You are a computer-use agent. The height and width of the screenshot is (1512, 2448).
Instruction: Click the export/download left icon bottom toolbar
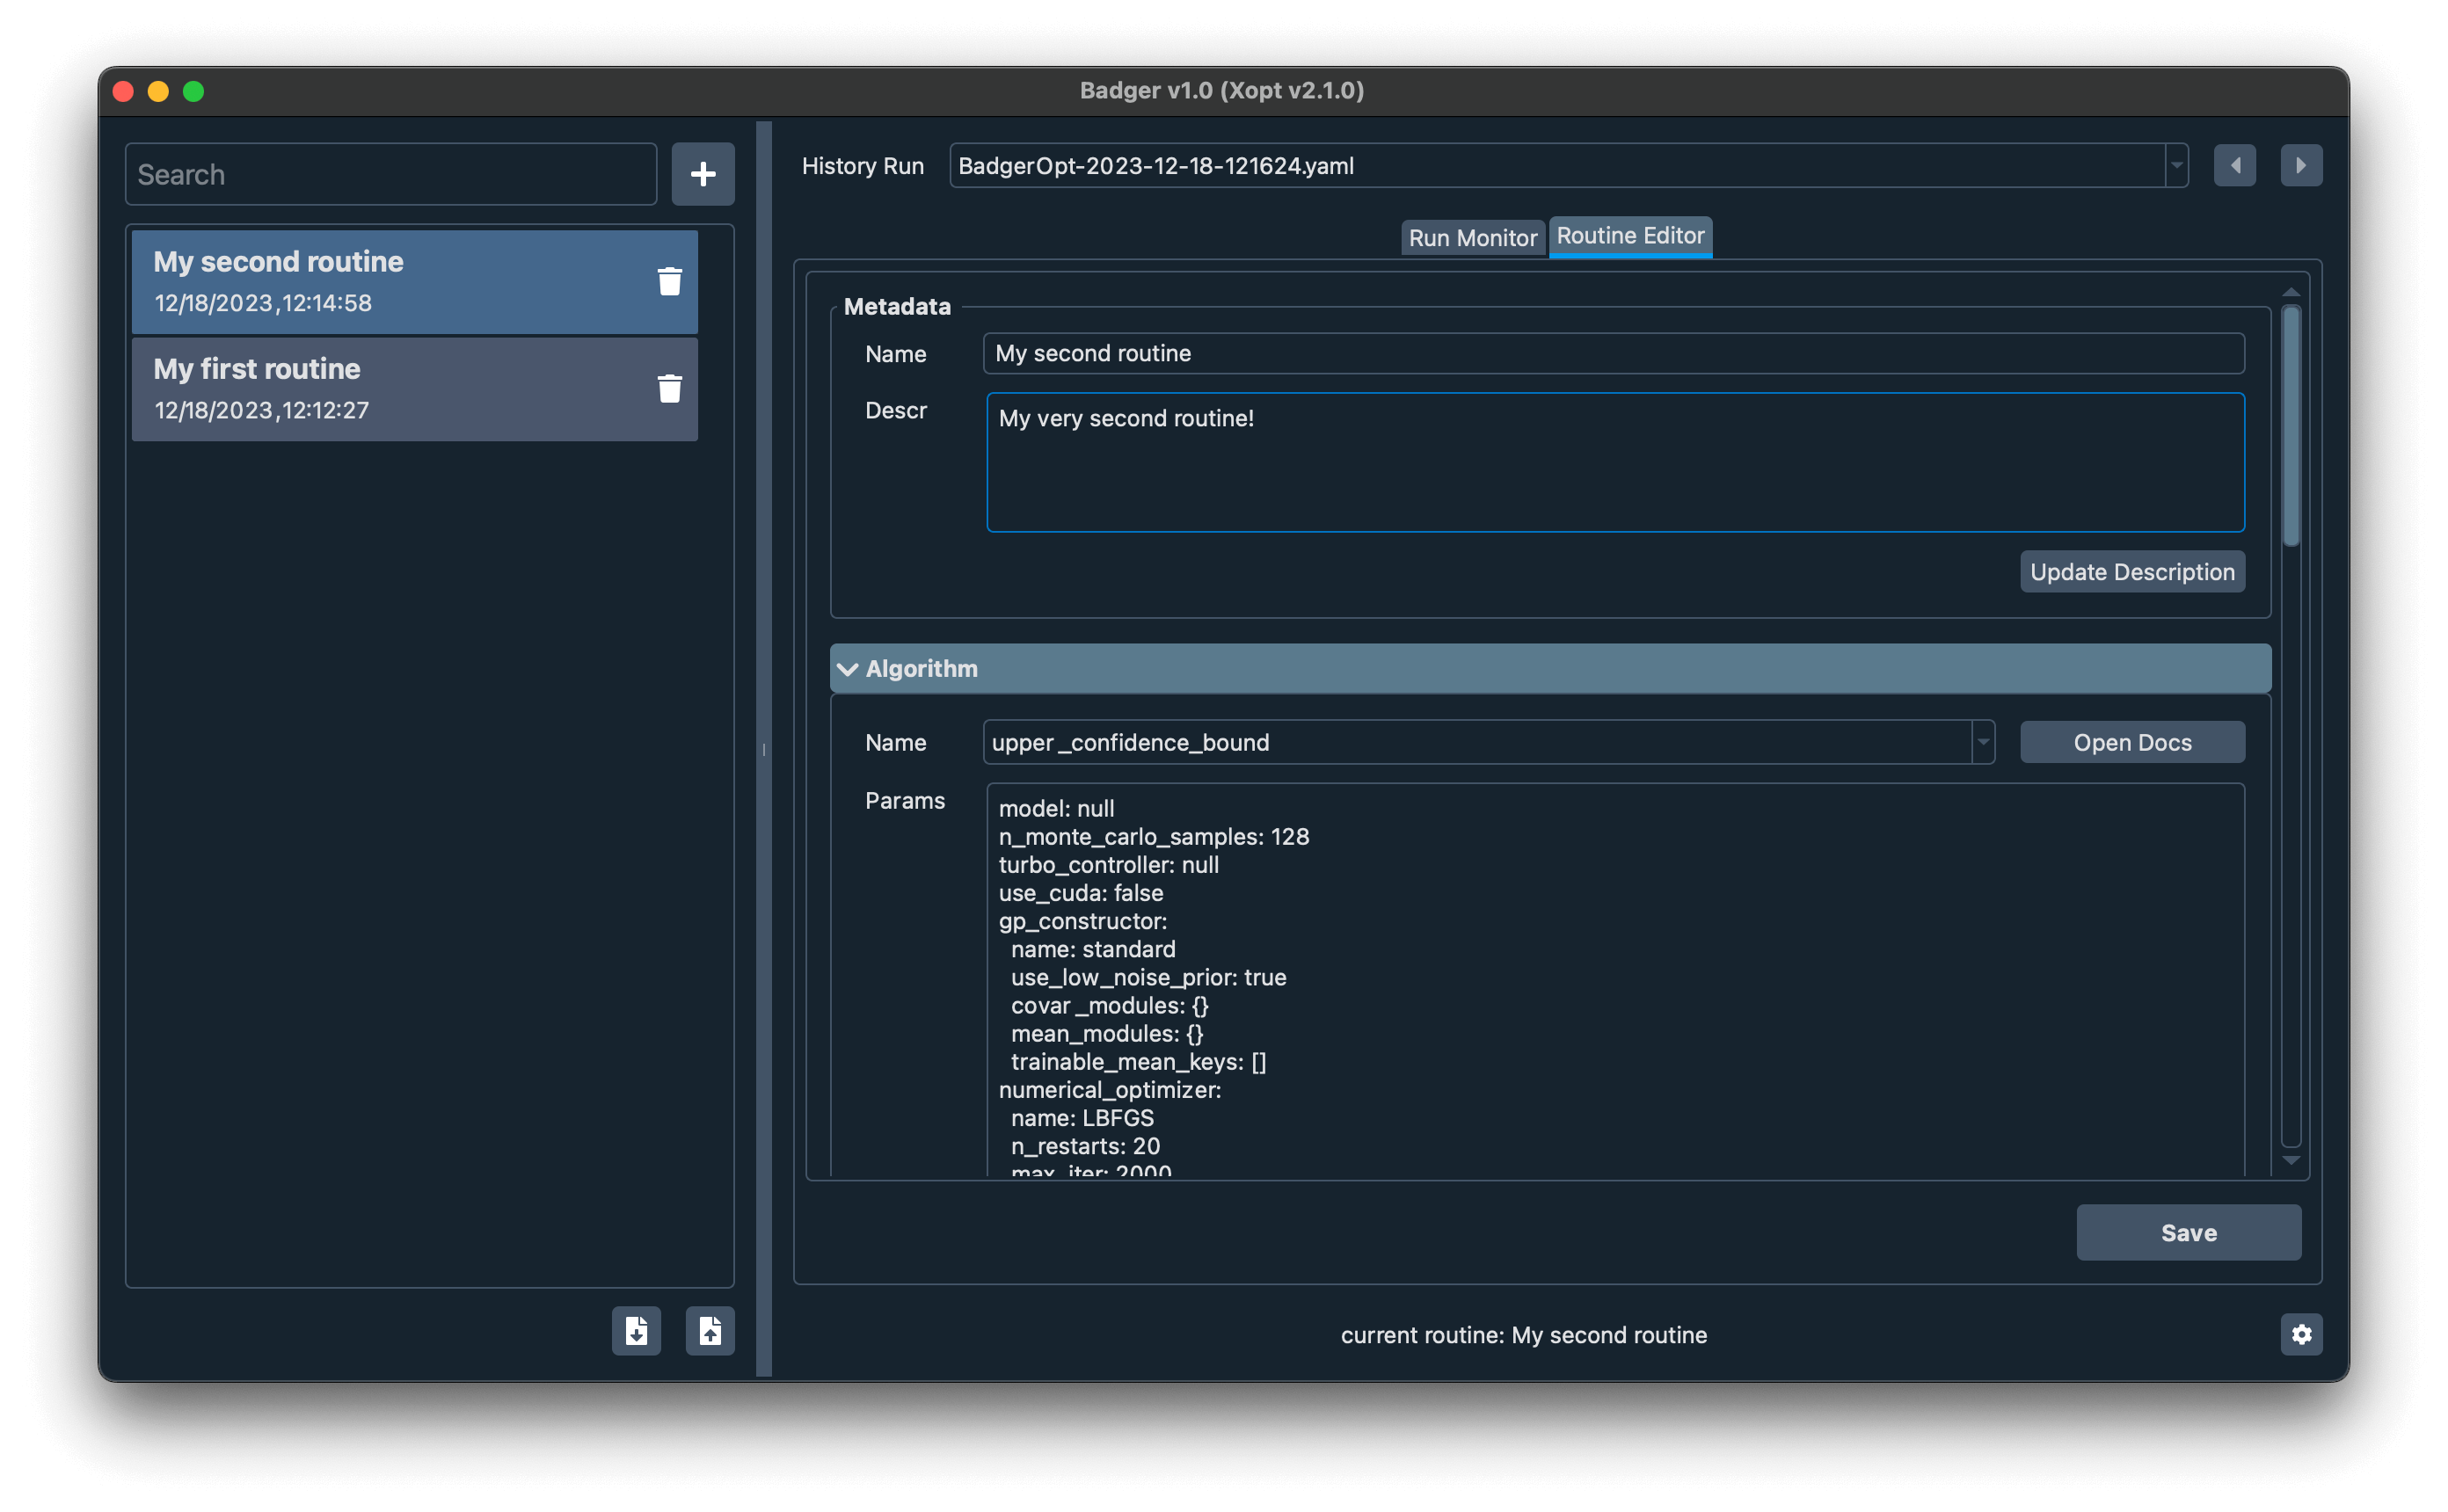637,1330
